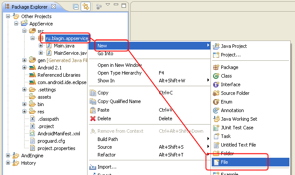Select the Package Explorer tab
Image resolution: width=295 pixels, height=175 pixels.
coord(29,7)
